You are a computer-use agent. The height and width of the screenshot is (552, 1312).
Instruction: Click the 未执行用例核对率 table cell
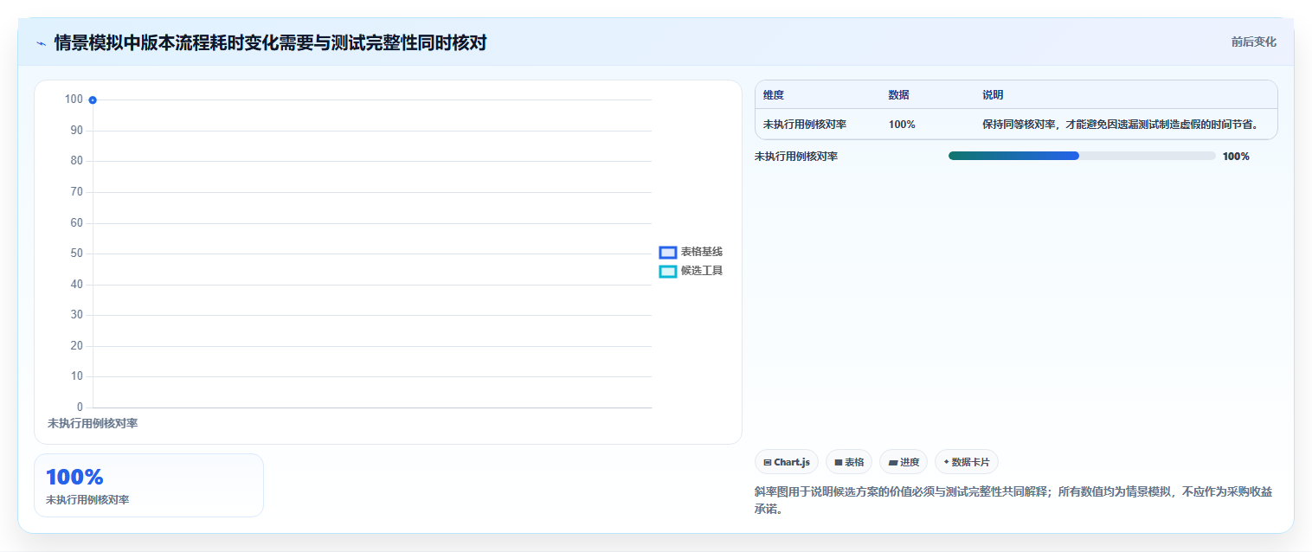pos(805,125)
